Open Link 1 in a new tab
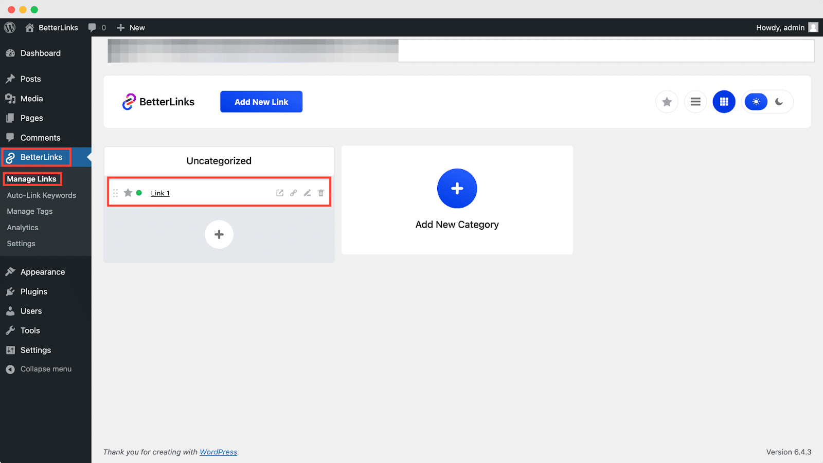823x463 pixels. pos(279,193)
